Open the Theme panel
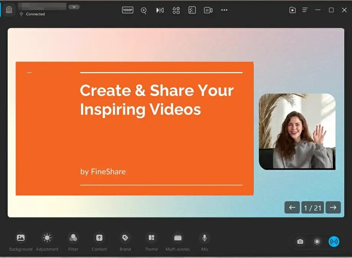 point(151,241)
